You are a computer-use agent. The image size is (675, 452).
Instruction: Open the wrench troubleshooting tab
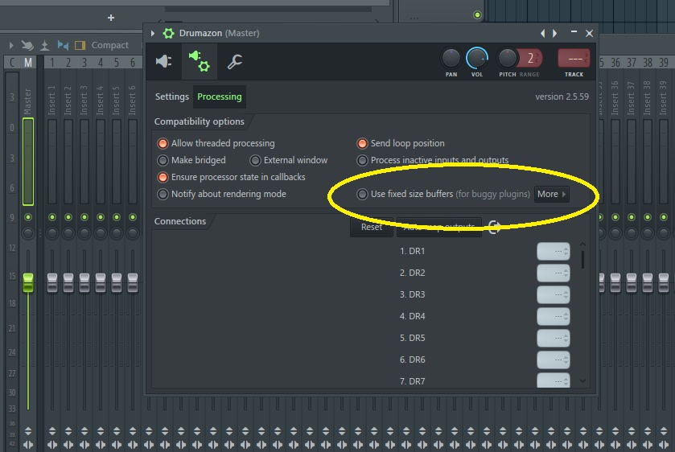(234, 62)
